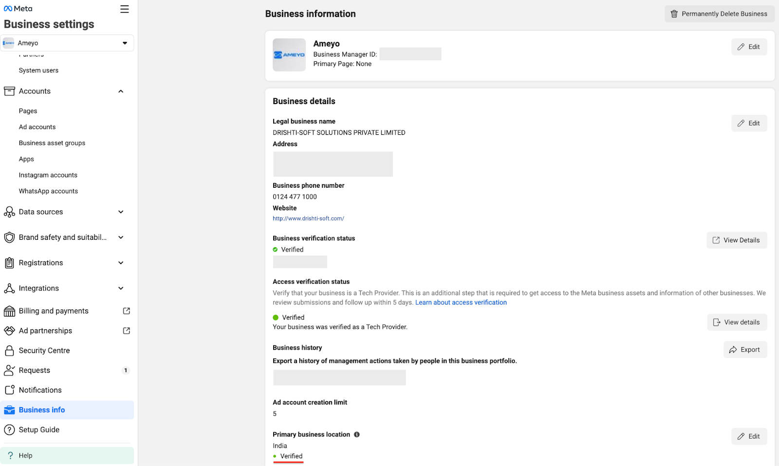Screen dimensions: 779x466
Task: Open Ad accounts in sidebar
Action: 37,127
